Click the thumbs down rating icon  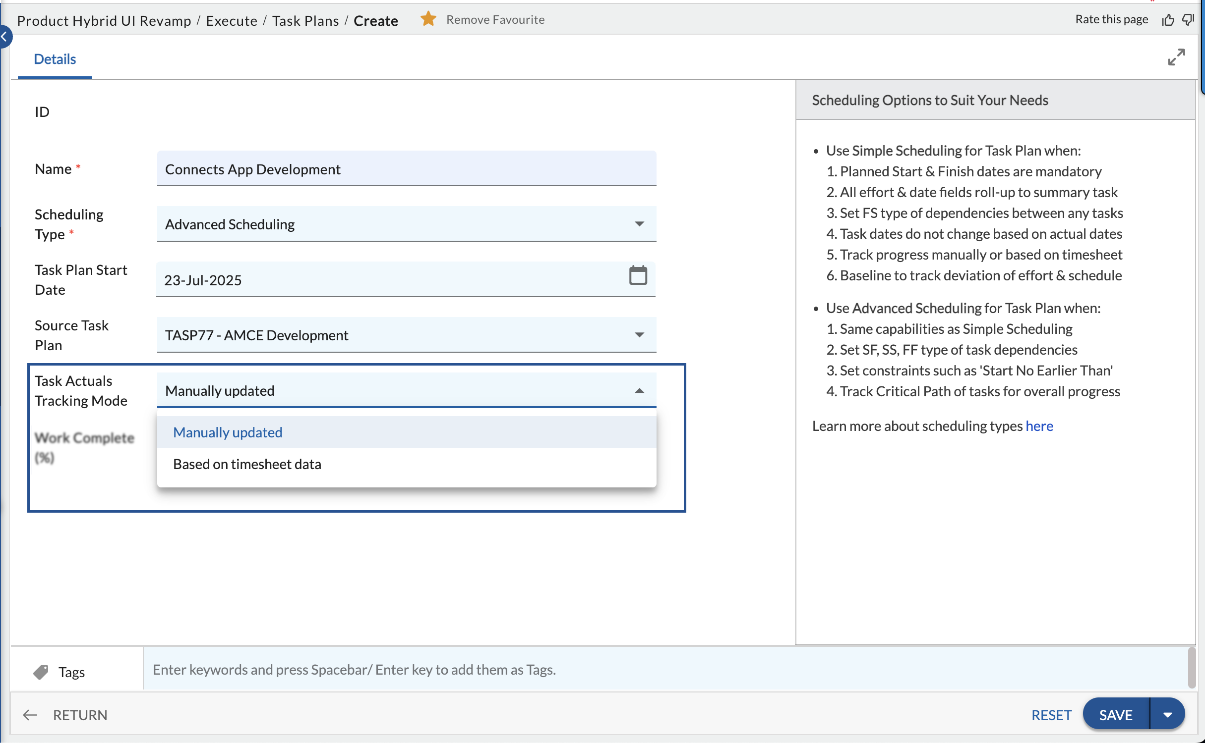pyautogui.click(x=1189, y=20)
